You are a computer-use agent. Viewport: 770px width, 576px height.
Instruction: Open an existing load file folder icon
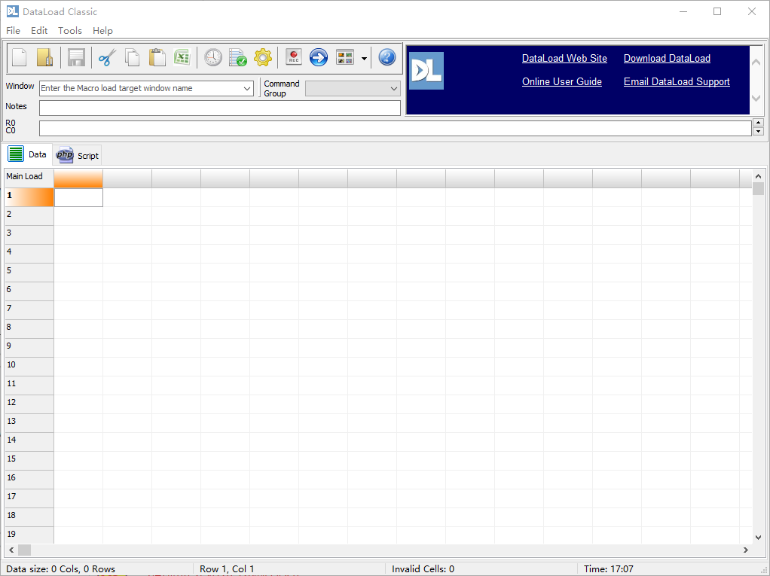point(44,57)
